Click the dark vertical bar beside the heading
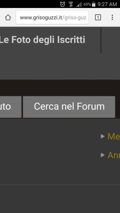 pyautogui.click(x=101, y=40)
